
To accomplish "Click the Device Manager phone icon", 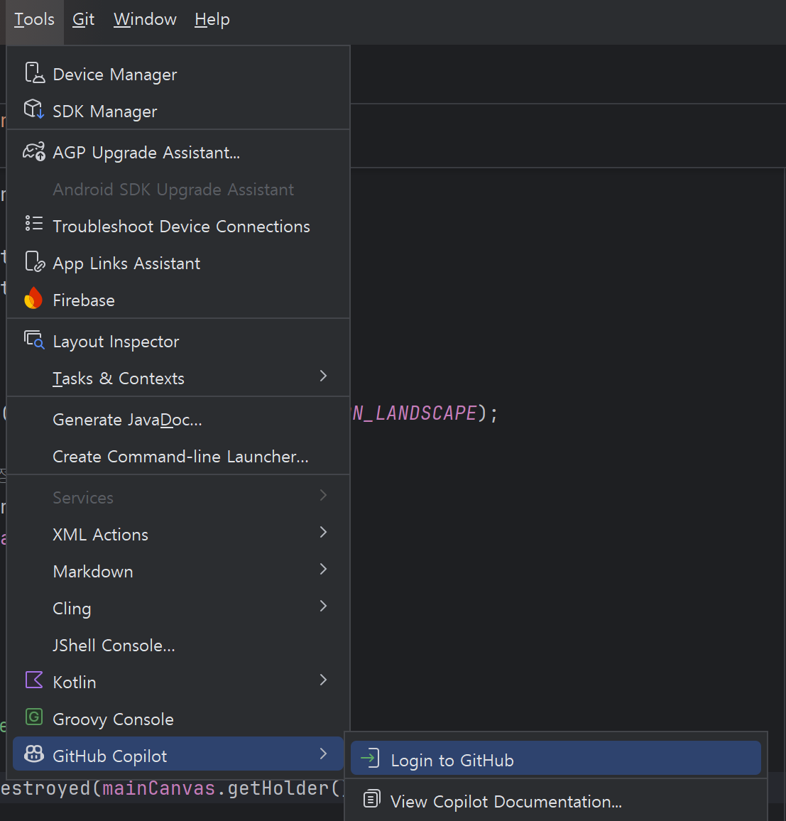I will pyautogui.click(x=35, y=72).
